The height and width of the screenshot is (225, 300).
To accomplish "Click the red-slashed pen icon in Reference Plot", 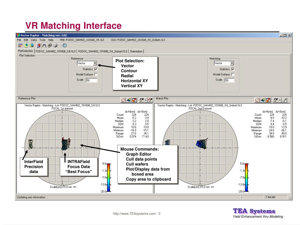I will tap(150, 100).
